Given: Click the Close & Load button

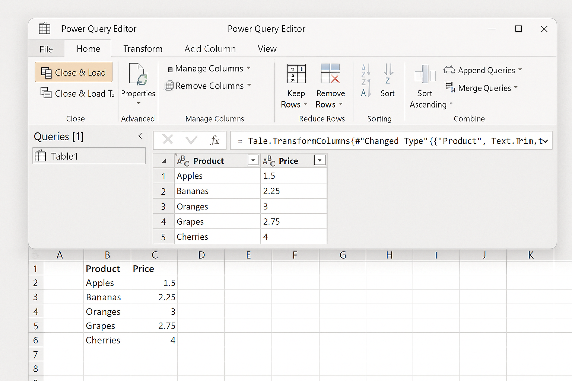Looking at the screenshot, I should coord(73,72).
